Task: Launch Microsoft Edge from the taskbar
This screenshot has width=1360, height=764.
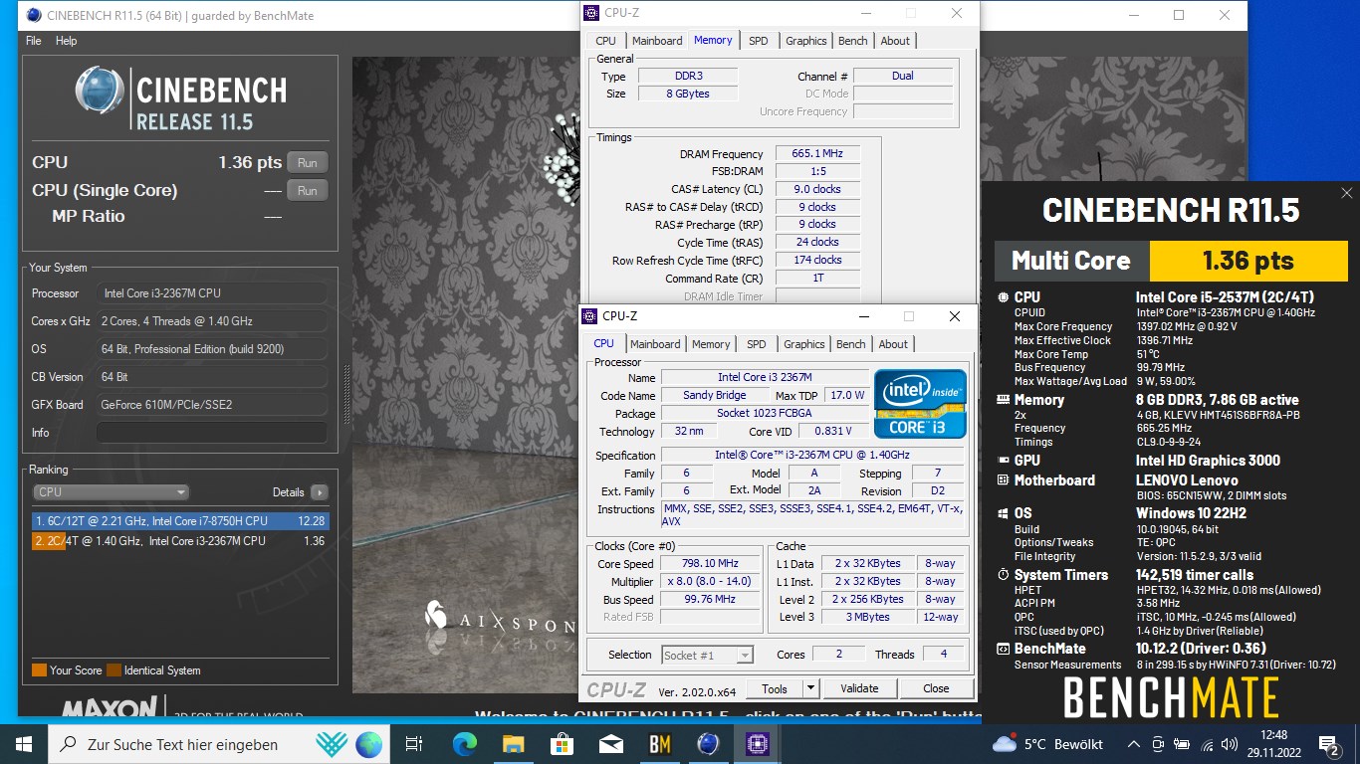Action: [x=465, y=744]
